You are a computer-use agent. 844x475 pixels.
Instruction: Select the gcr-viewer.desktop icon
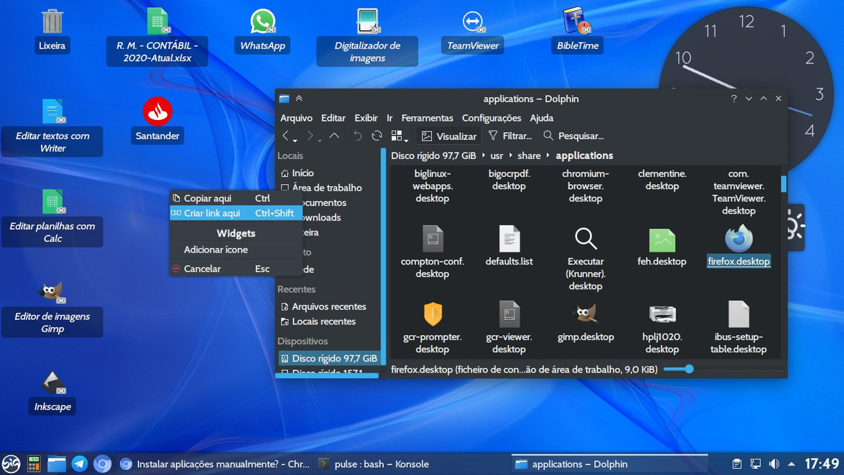click(509, 314)
